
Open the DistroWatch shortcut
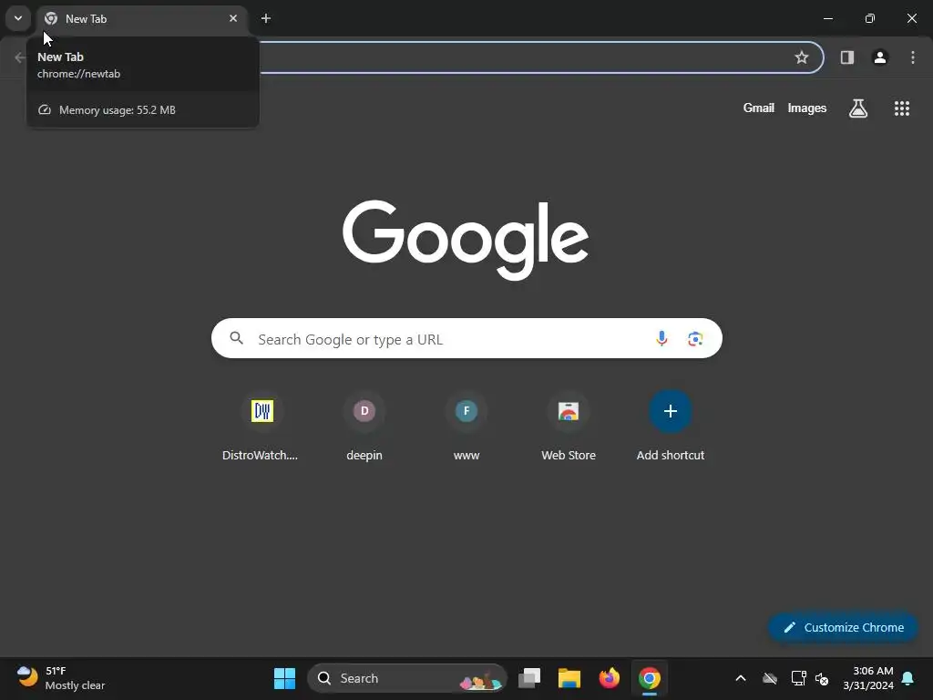tap(261, 427)
